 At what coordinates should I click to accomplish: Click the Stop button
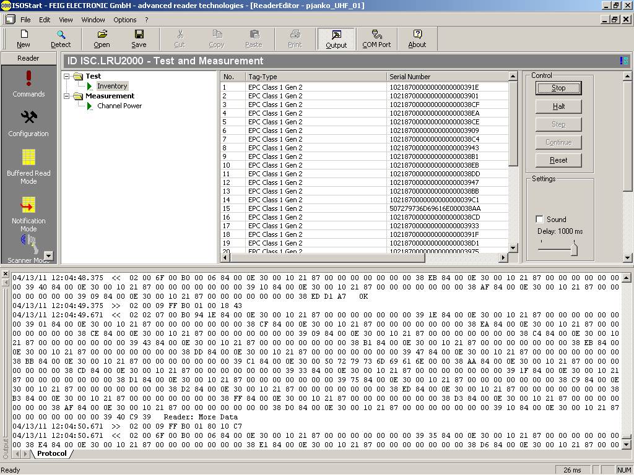click(558, 88)
